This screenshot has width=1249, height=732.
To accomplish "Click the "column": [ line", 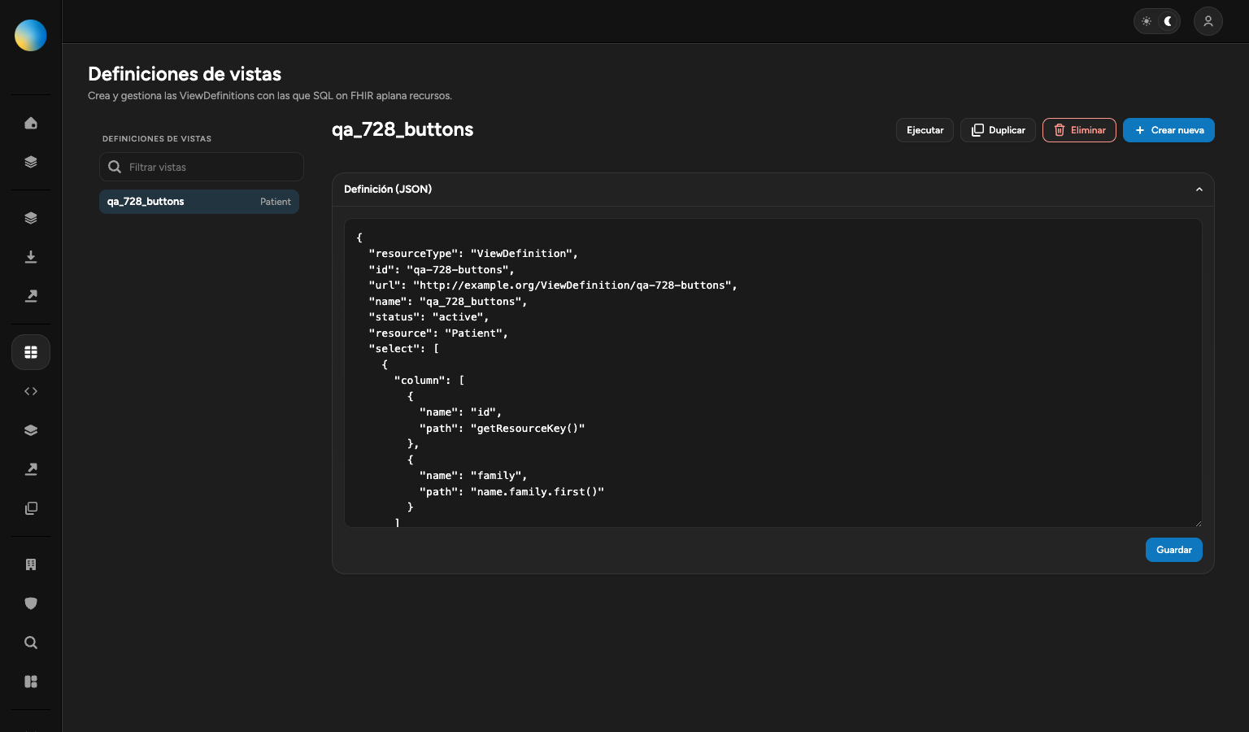I will pyautogui.click(x=429, y=381).
